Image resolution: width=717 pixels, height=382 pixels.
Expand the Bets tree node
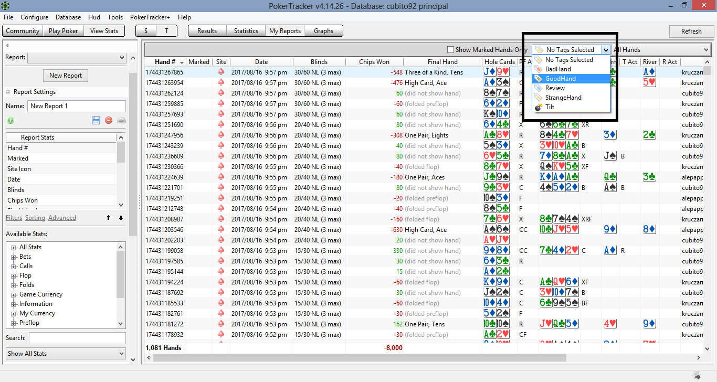13,257
